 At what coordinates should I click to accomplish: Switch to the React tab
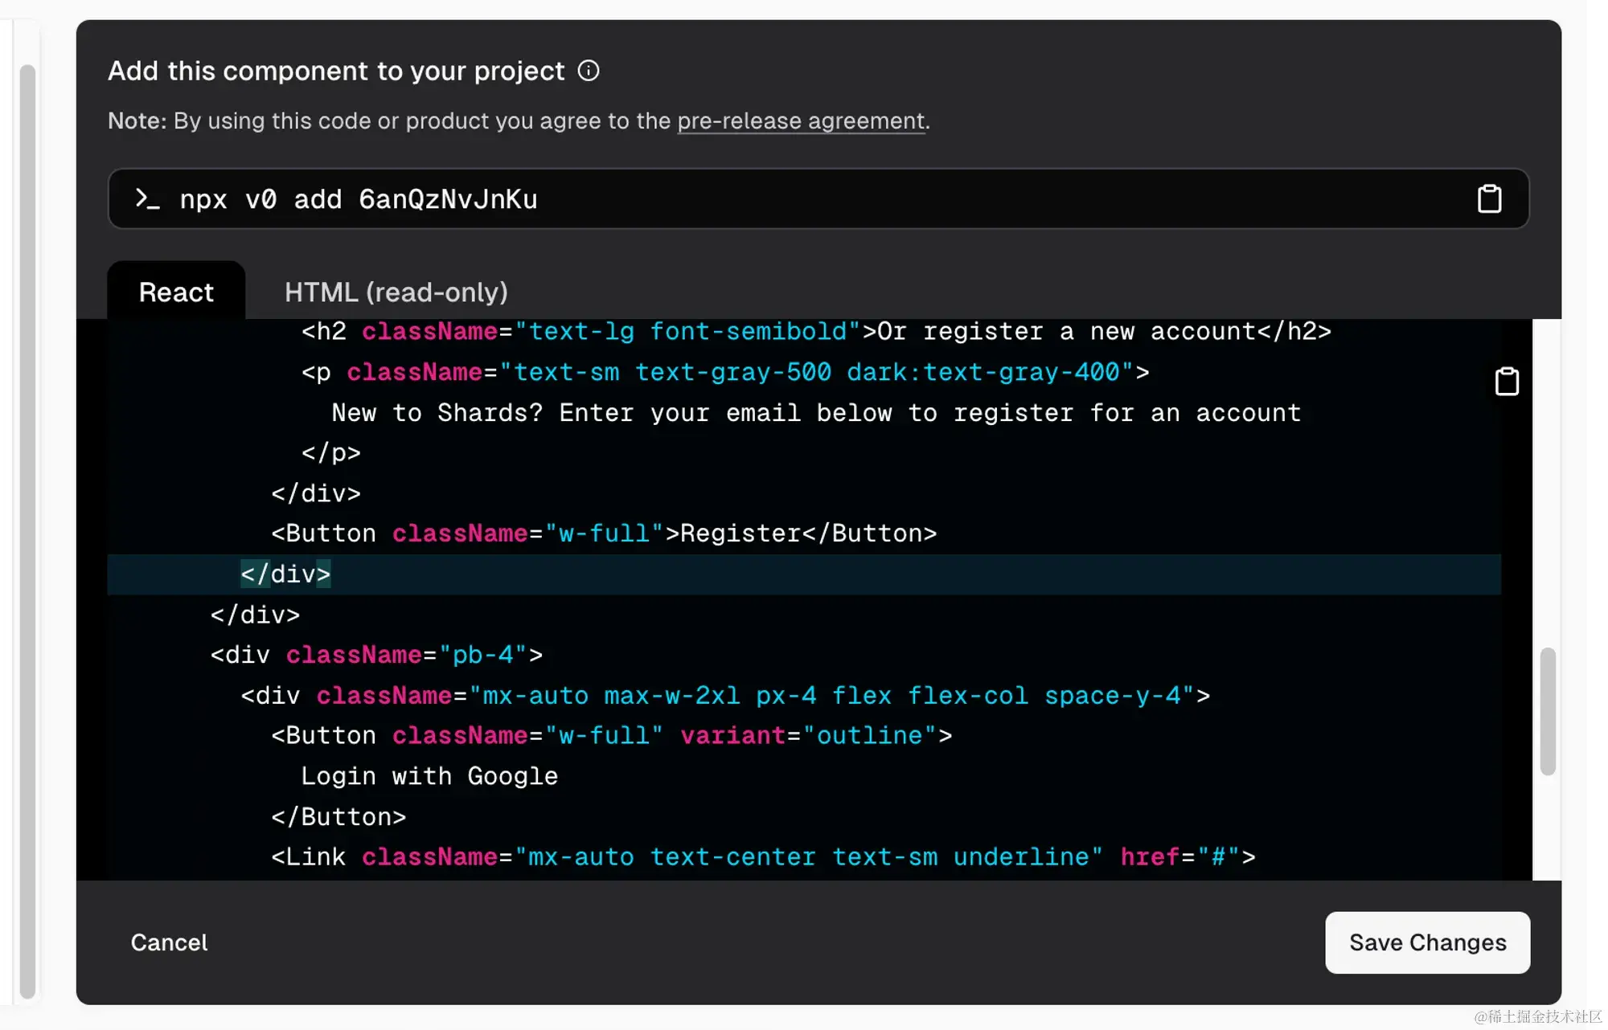coord(176,292)
